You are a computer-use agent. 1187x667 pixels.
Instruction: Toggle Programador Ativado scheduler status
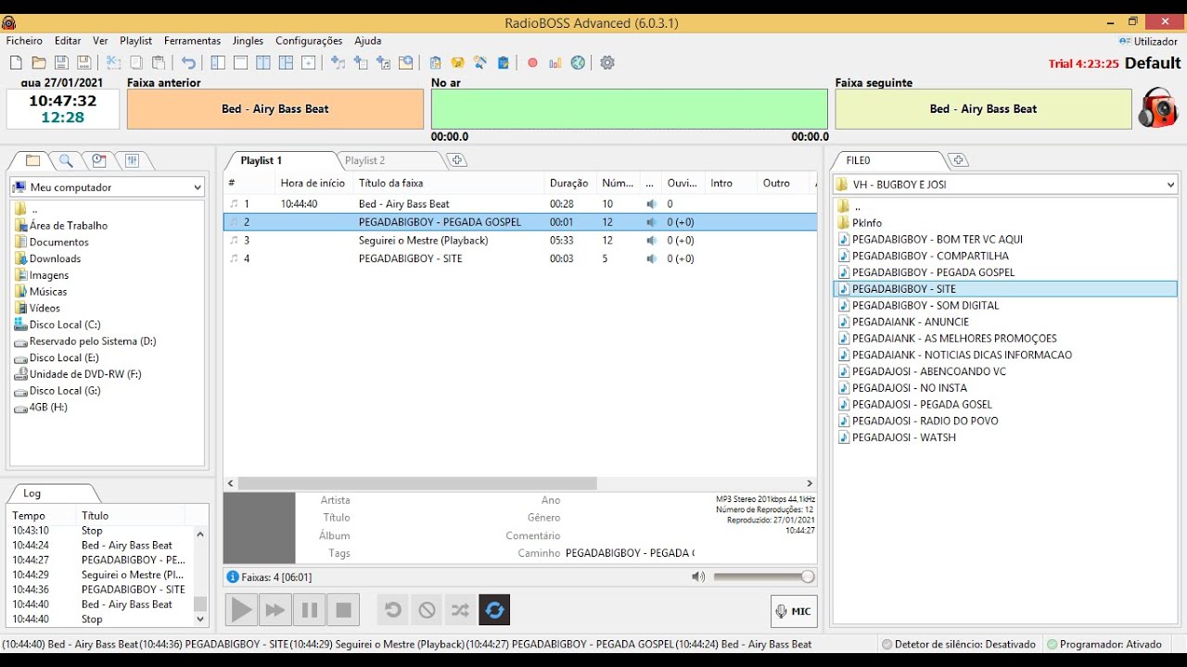pos(1104,644)
